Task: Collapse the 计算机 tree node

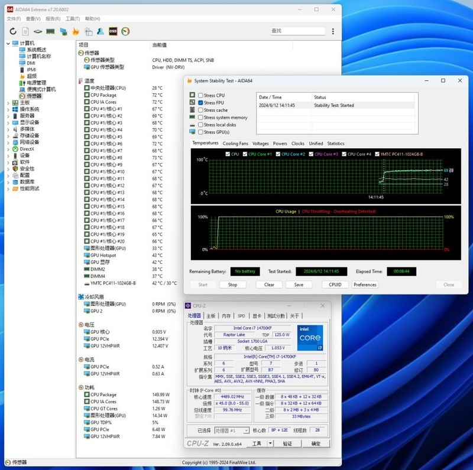Action: (8, 43)
